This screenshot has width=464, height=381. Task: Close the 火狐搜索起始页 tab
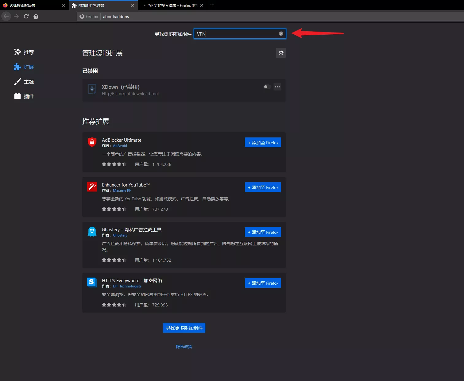click(x=64, y=5)
